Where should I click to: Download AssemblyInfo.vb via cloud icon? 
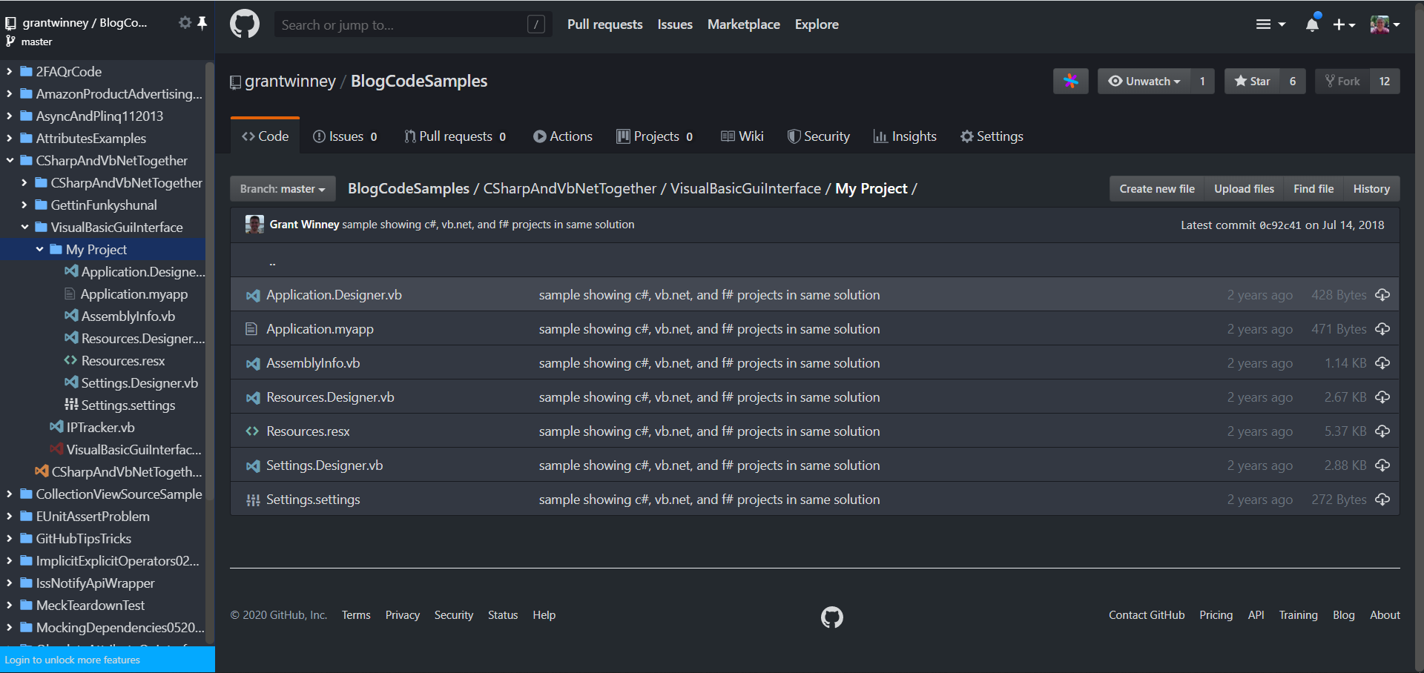pos(1382,363)
